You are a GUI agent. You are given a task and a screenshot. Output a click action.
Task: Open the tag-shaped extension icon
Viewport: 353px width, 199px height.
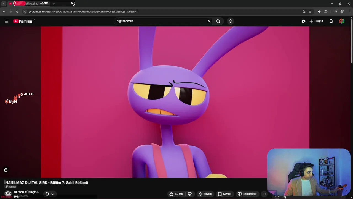click(x=319, y=12)
